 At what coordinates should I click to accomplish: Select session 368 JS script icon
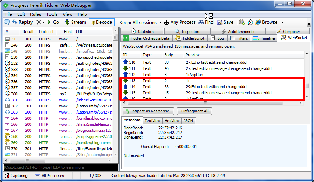click(x=8, y=136)
